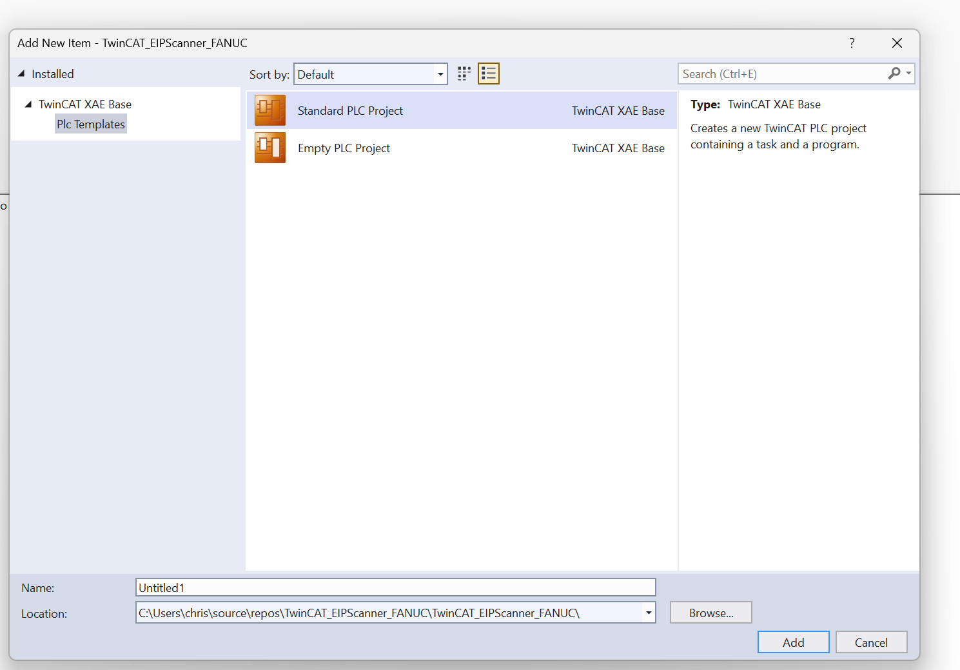Screen dimensions: 960x670
Task: Select TwinCAT XAE Base tree node
Action: [85, 104]
